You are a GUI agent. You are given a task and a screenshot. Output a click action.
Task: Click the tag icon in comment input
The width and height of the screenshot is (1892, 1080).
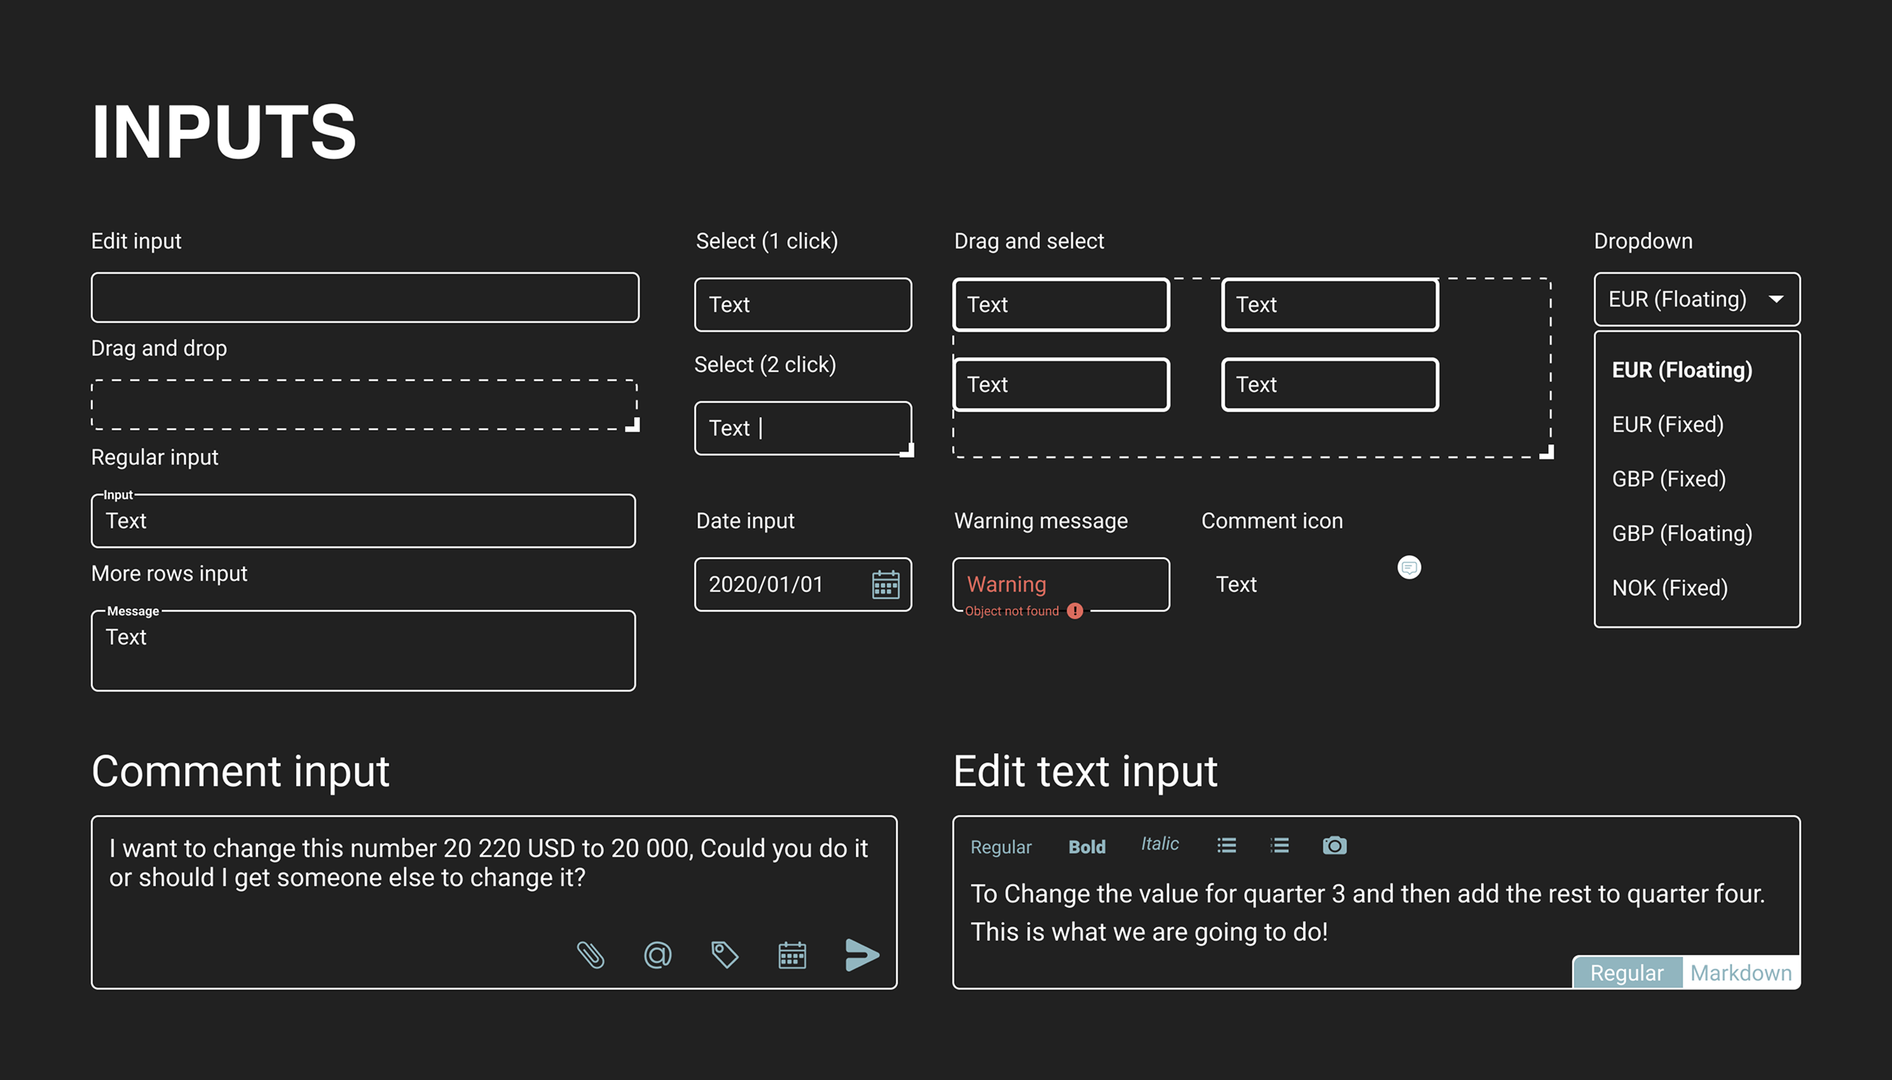tap(724, 955)
